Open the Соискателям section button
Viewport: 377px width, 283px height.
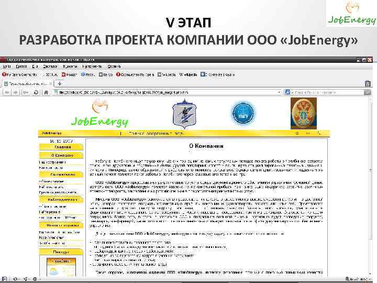coord(61,175)
